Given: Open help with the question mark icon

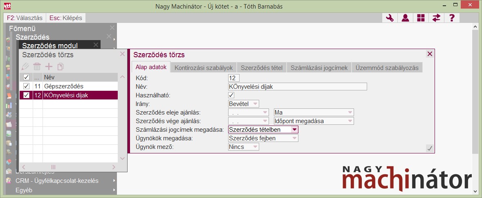Looking at the screenshot, I should pyautogui.click(x=452, y=18).
